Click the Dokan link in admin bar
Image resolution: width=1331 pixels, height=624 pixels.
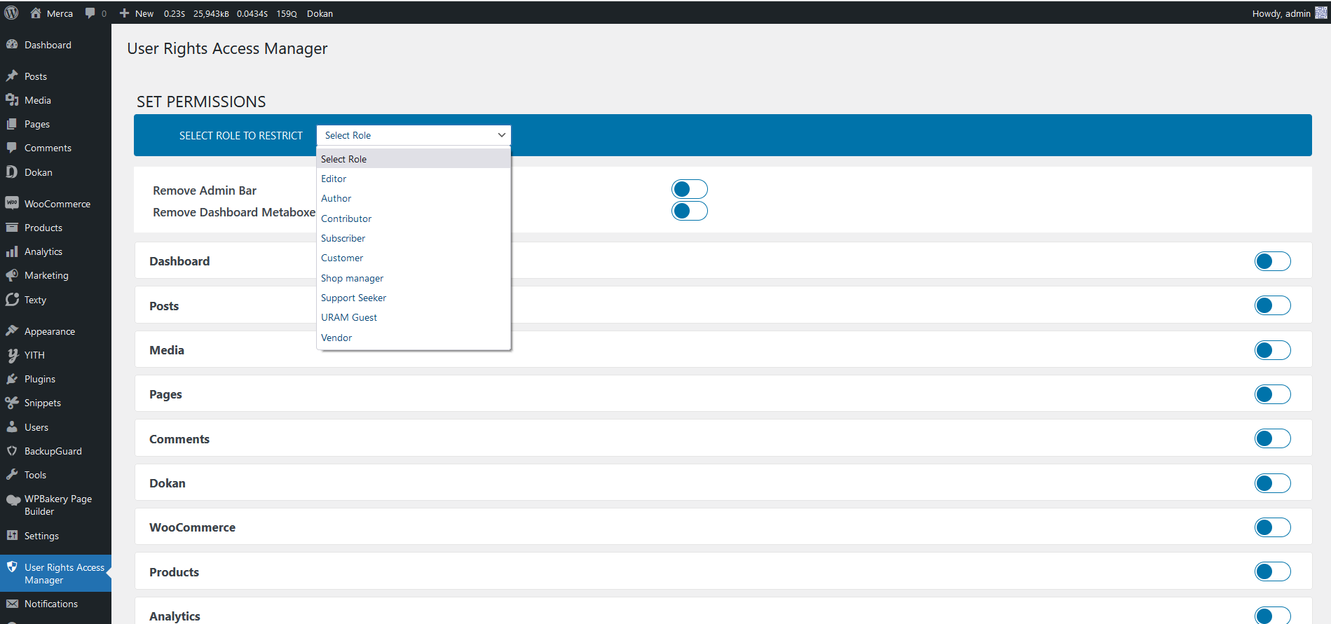(x=320, y=13)
